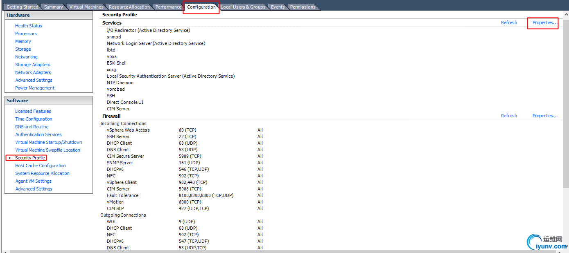This screenshot has width=569, height=253.
Task: Click the "5989 (TCP)" port value
Action: coord(190,156)
